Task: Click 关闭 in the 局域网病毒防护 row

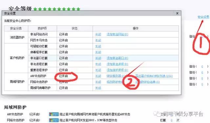Action: [x=98, y=88]
